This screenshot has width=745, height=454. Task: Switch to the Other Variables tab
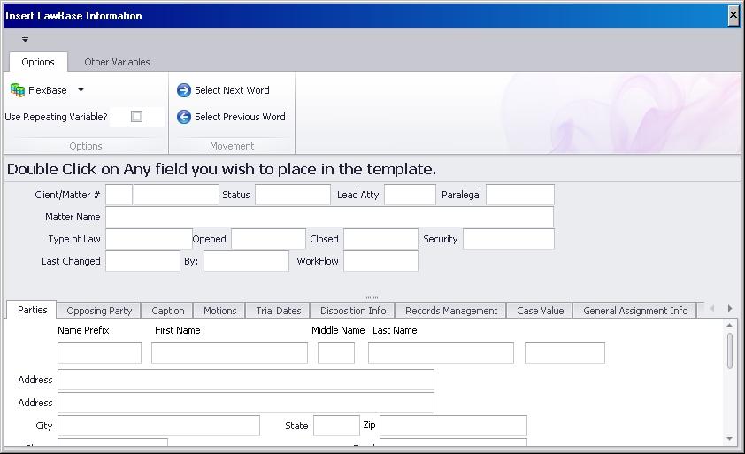(x=117, y=62)
